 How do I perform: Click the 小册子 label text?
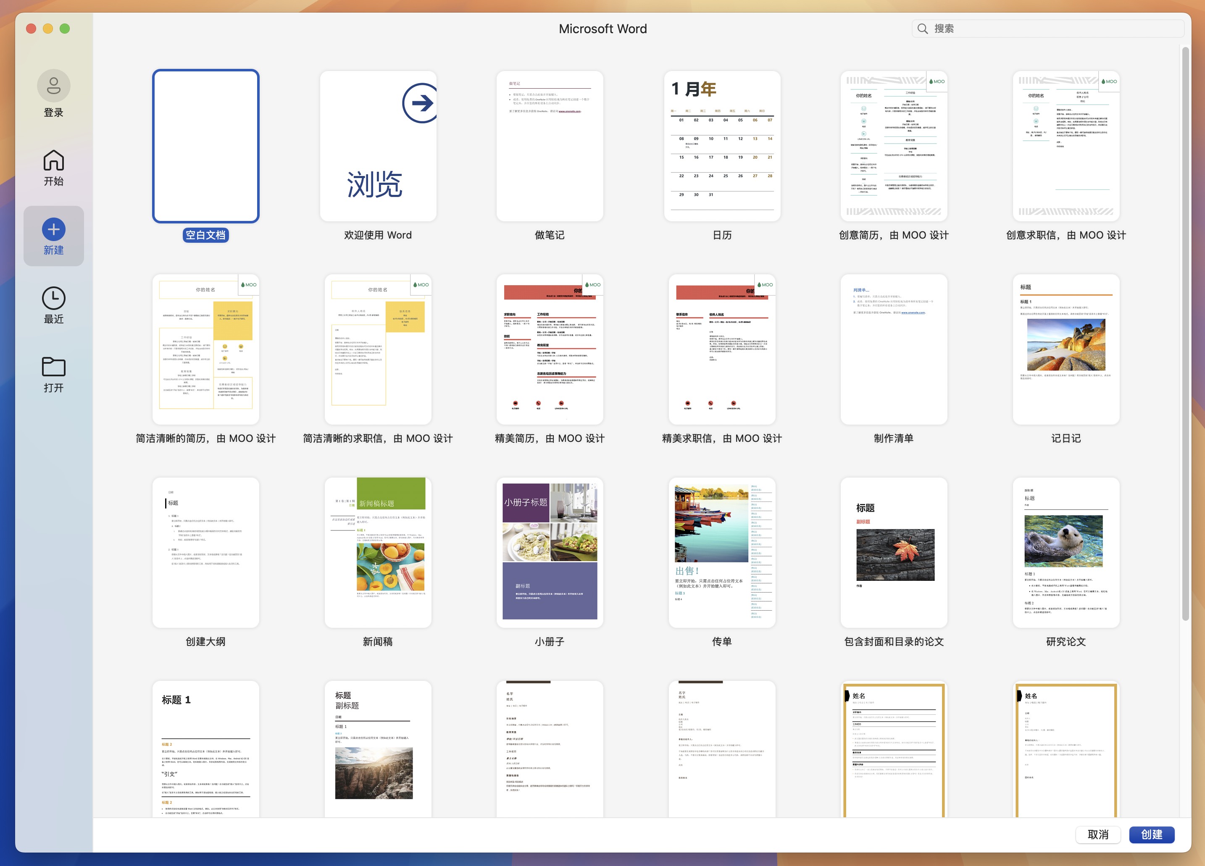click(x=550, y=641)
